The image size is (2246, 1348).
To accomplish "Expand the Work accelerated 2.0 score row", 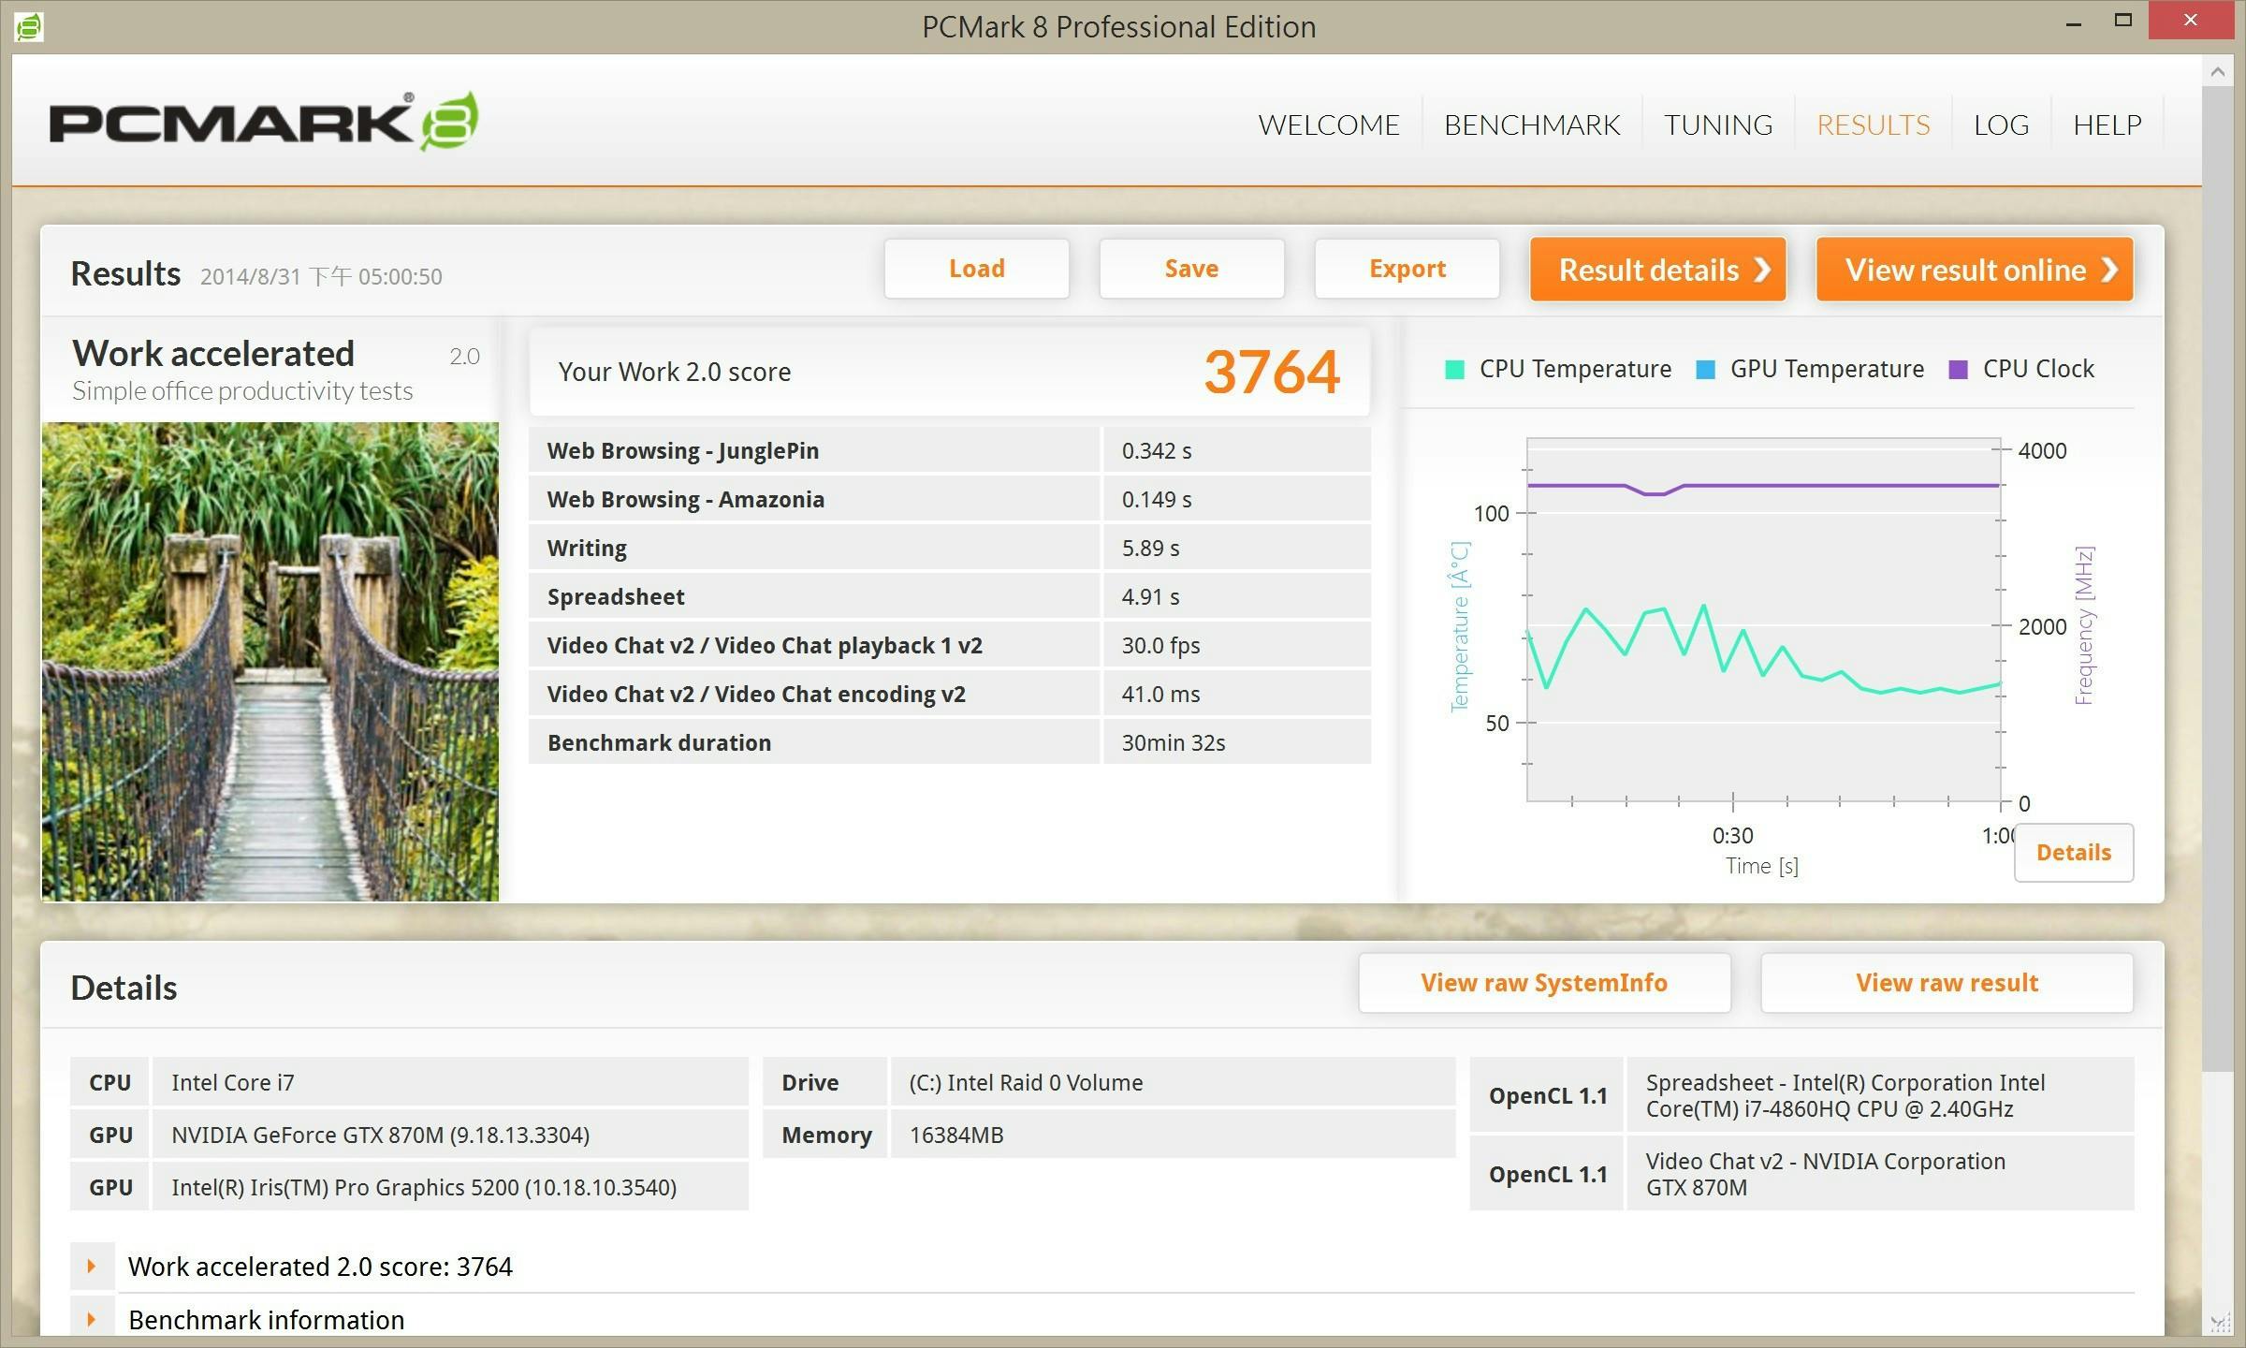I will pos(92,1267).
